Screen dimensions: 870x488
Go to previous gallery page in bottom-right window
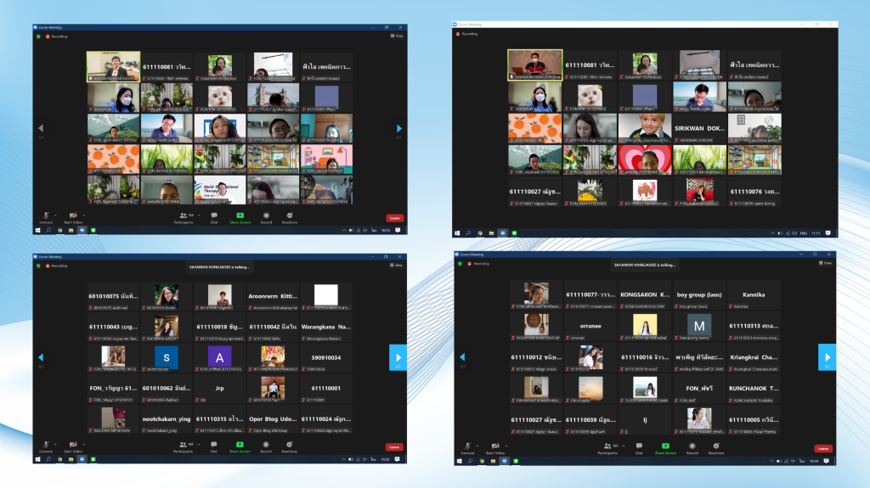pos(462,357)
